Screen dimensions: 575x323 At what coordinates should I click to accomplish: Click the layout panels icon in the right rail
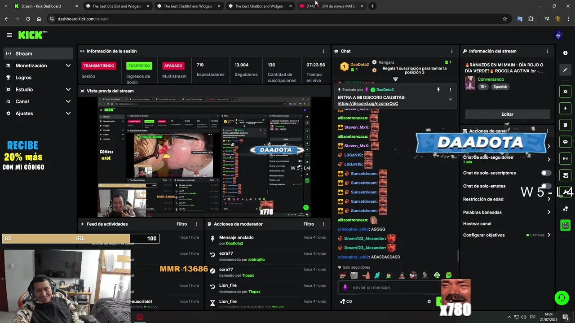point(565,175)
